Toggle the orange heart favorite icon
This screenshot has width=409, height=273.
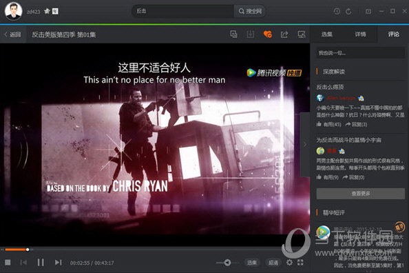[x=268, y=34]
